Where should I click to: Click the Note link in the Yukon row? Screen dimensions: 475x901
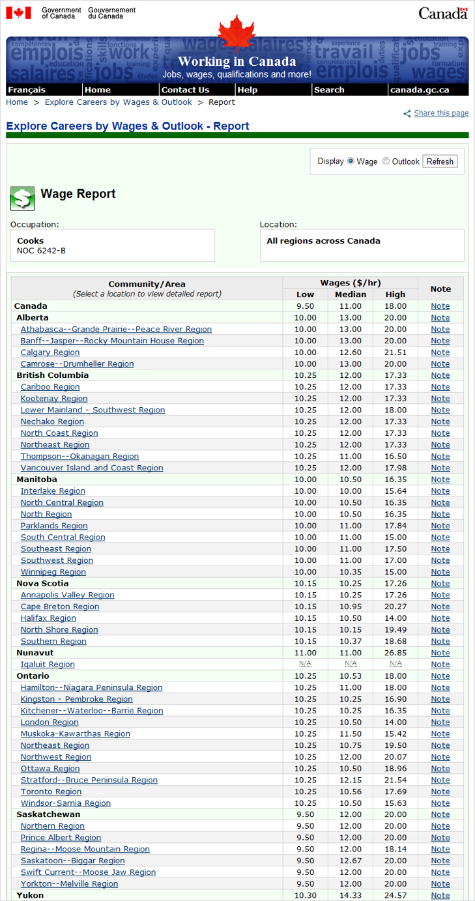(440, 896)
